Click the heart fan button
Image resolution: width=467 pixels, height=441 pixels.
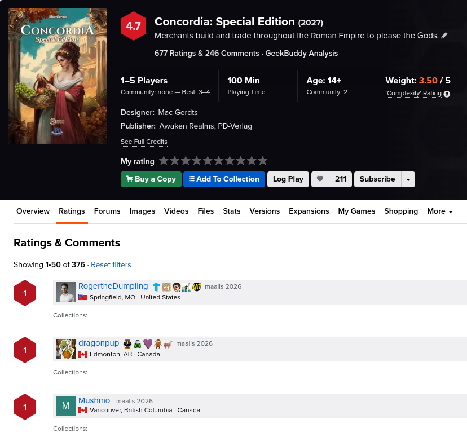[320, 179]
